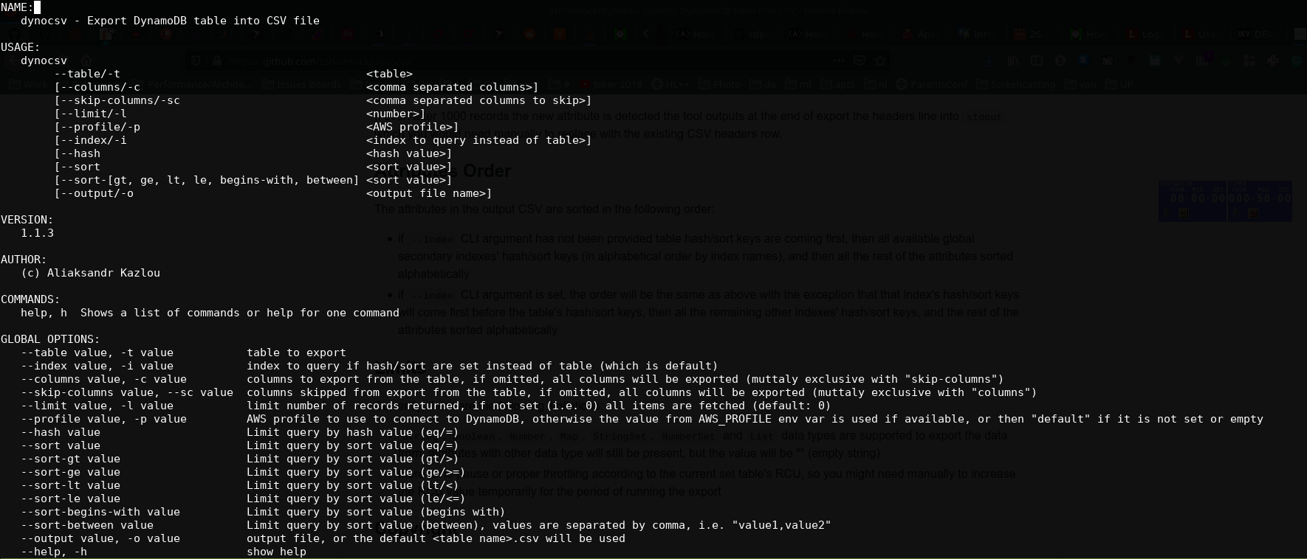Toggle the browser sidebar icon
1307x559 pixels.
1037,60
